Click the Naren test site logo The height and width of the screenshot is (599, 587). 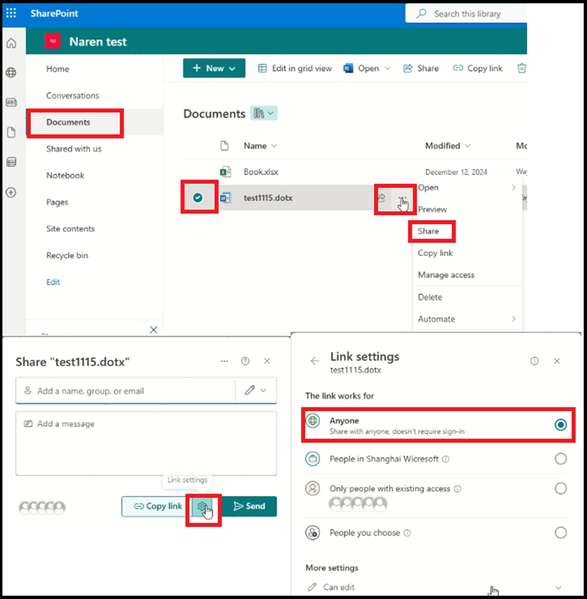[53, 41]
